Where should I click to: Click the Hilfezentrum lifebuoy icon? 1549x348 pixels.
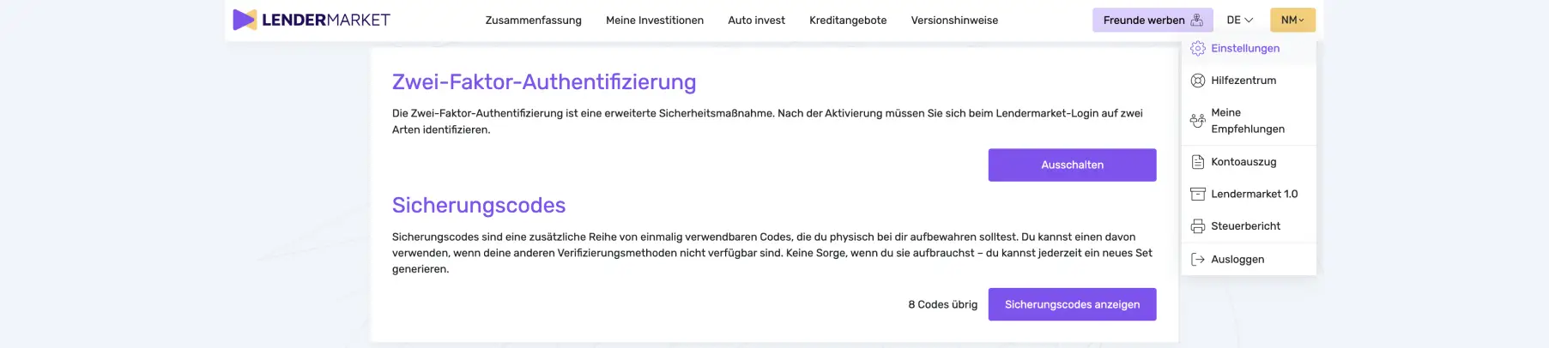pyautogui.click(x=1198, y=81)
